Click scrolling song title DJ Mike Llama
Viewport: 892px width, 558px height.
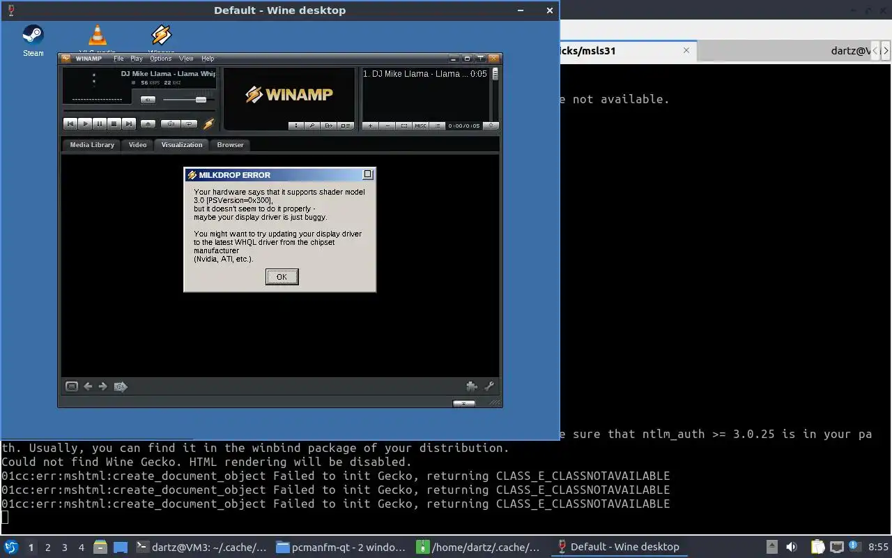click(168, 73)
